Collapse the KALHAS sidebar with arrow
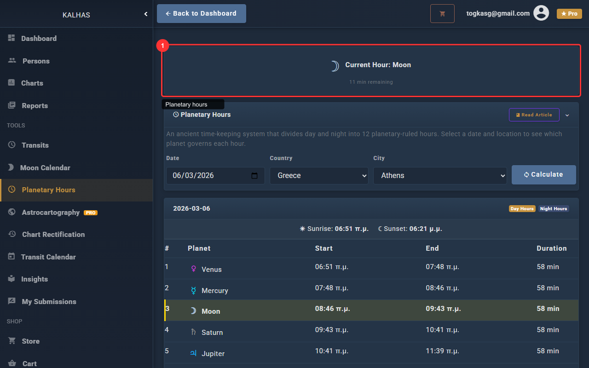 (146, 14)
